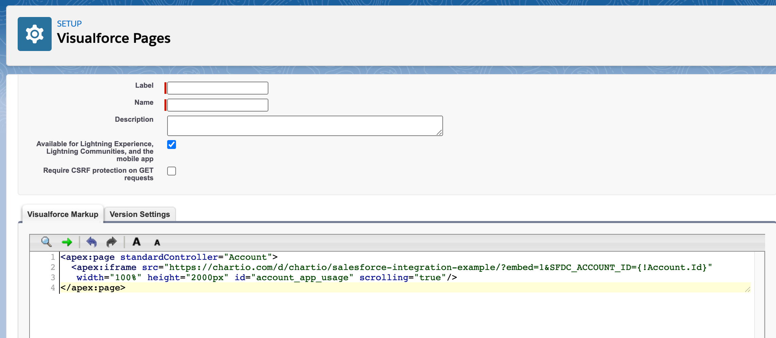Viewport: 776px width, 338px height.
Task: Open the editor search magnifier tool
Action: pyautogui.click(x=46, y=242)
